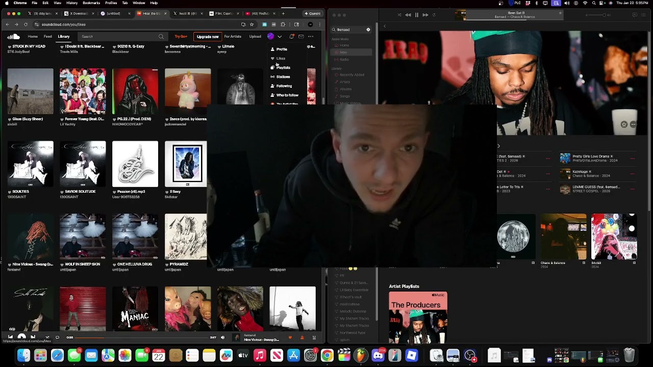Image resolution: width=653 pixels, height=367 pixels.
Task: Toggle shuffle in the Music app
Action: click(399, 15)
